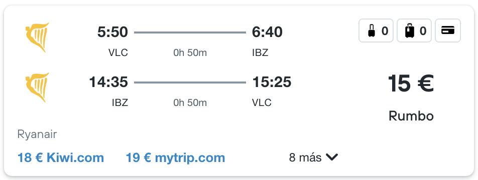Click the credit card payment icon
Screen dimensions: 478x180
[x=448, y=30]
